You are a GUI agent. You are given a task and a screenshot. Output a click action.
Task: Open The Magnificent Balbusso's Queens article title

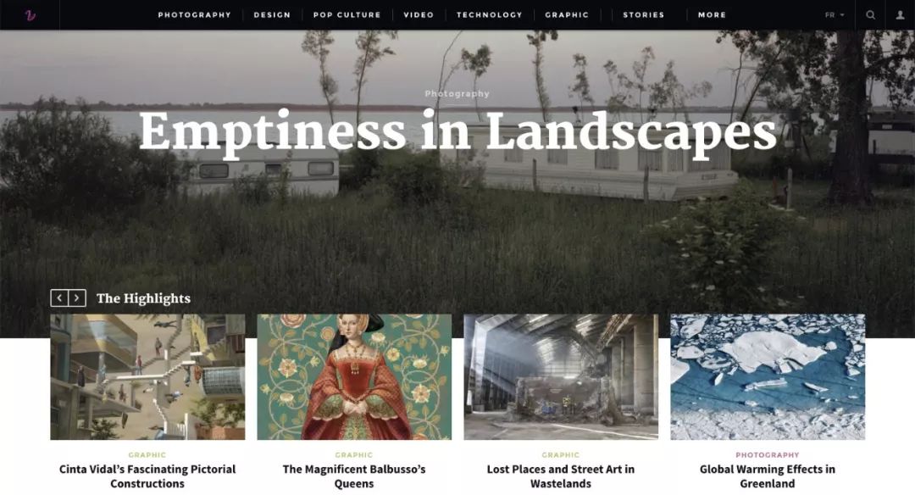[x=353, y=476]
